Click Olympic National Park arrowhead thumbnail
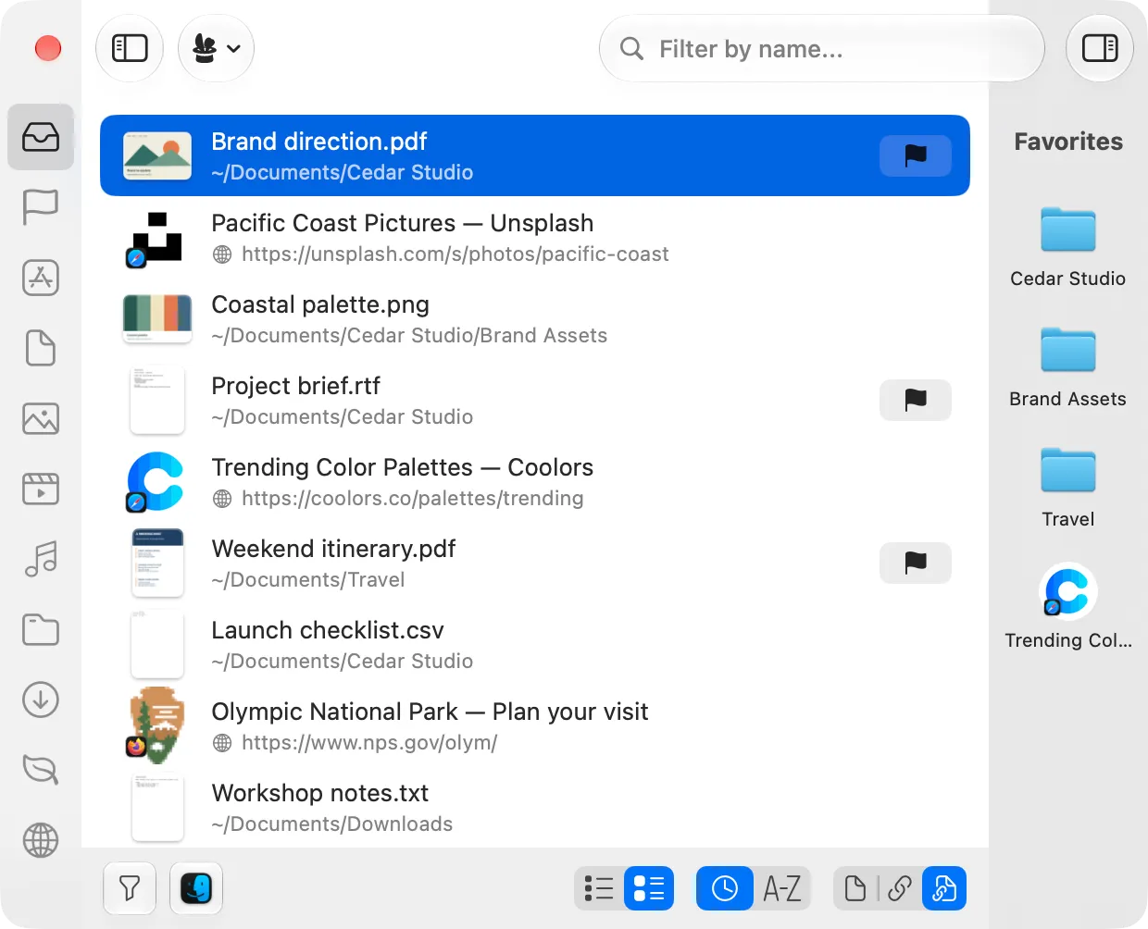 [x=156, y=725]
